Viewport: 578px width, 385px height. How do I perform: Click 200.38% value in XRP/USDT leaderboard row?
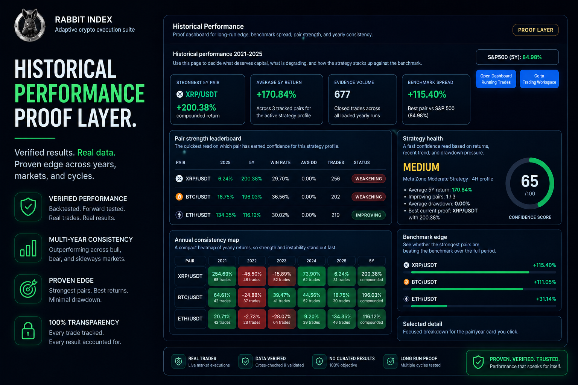252,179
